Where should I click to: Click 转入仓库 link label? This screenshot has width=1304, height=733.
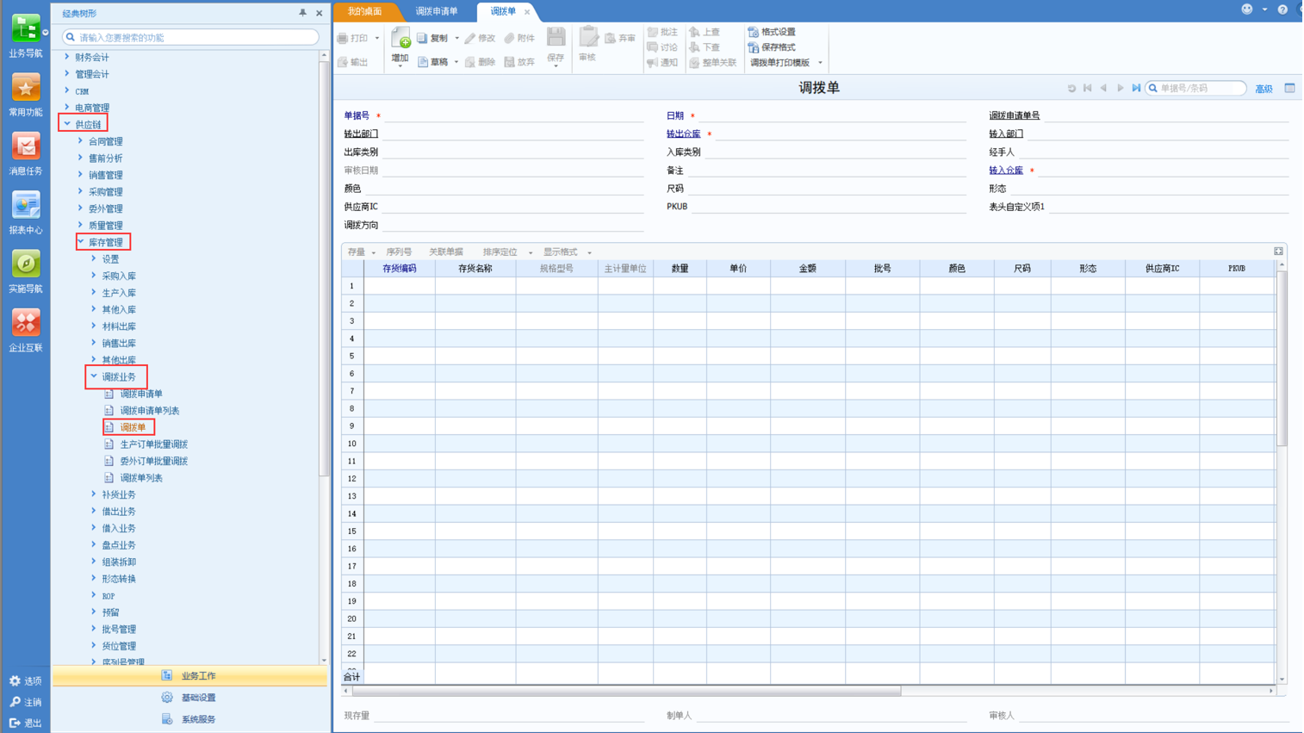click(x=1006, y=171)
